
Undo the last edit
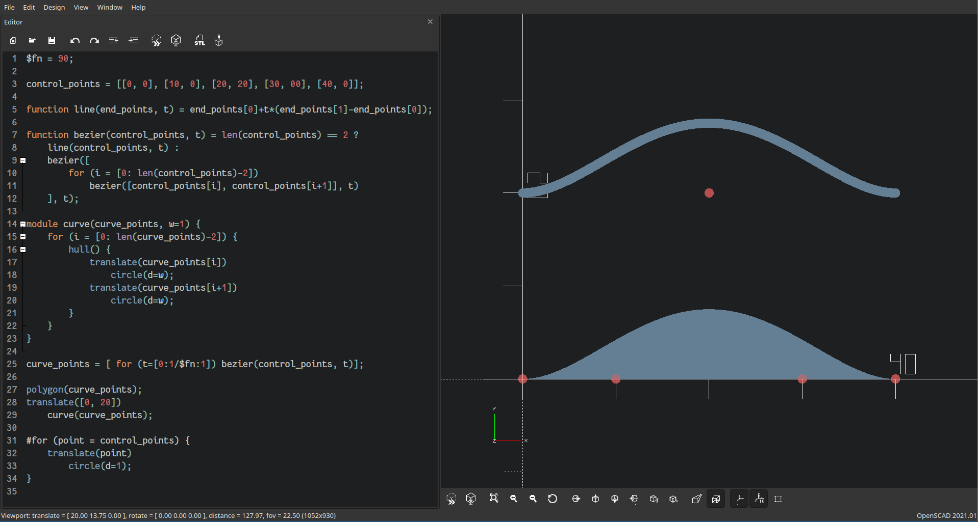pos(75,40)
